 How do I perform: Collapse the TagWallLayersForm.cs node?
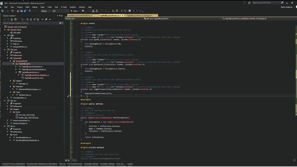[x=16, y=72]
